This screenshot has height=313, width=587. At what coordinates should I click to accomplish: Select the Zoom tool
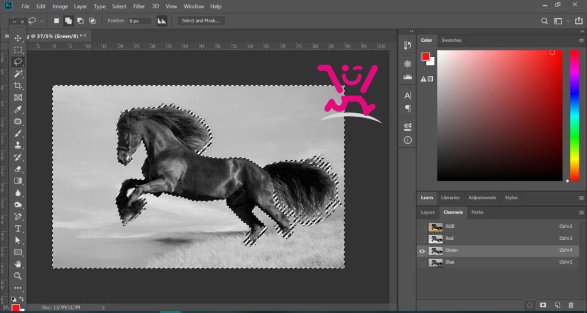(x=18, y=276)
